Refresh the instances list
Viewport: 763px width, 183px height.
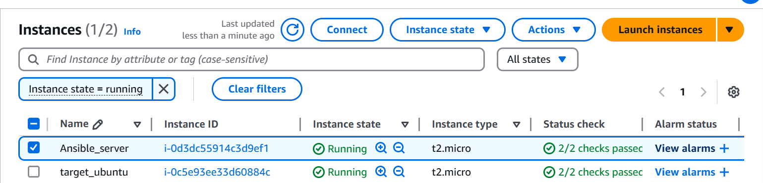pos(293,30)
